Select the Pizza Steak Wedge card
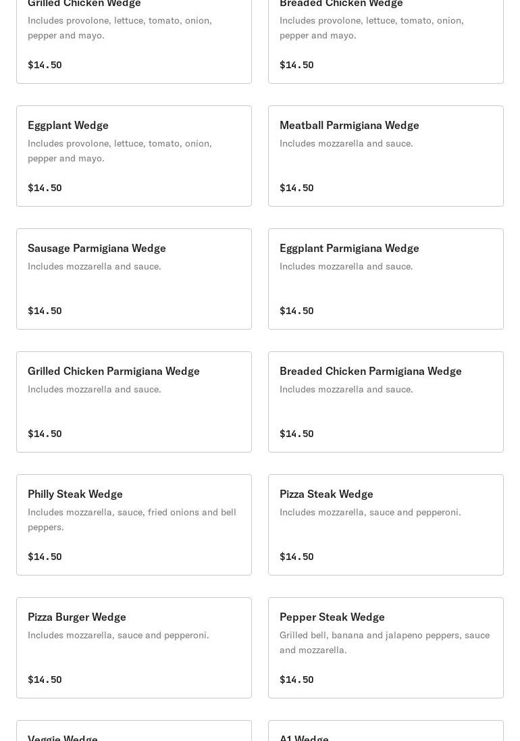Viewport: 520px width, 741px height. tap(386, 525)
